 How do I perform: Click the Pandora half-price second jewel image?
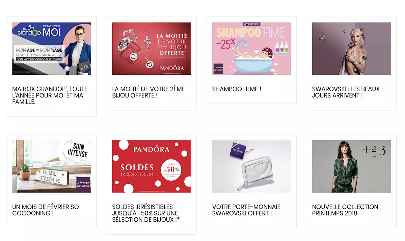click(x=152, y=49)
